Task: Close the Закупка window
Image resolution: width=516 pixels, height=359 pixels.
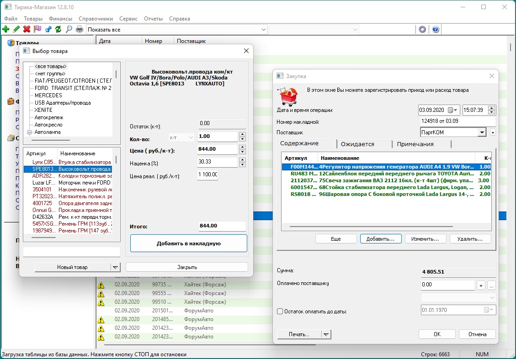Action: pyautogui.click(x=492, y=76)
